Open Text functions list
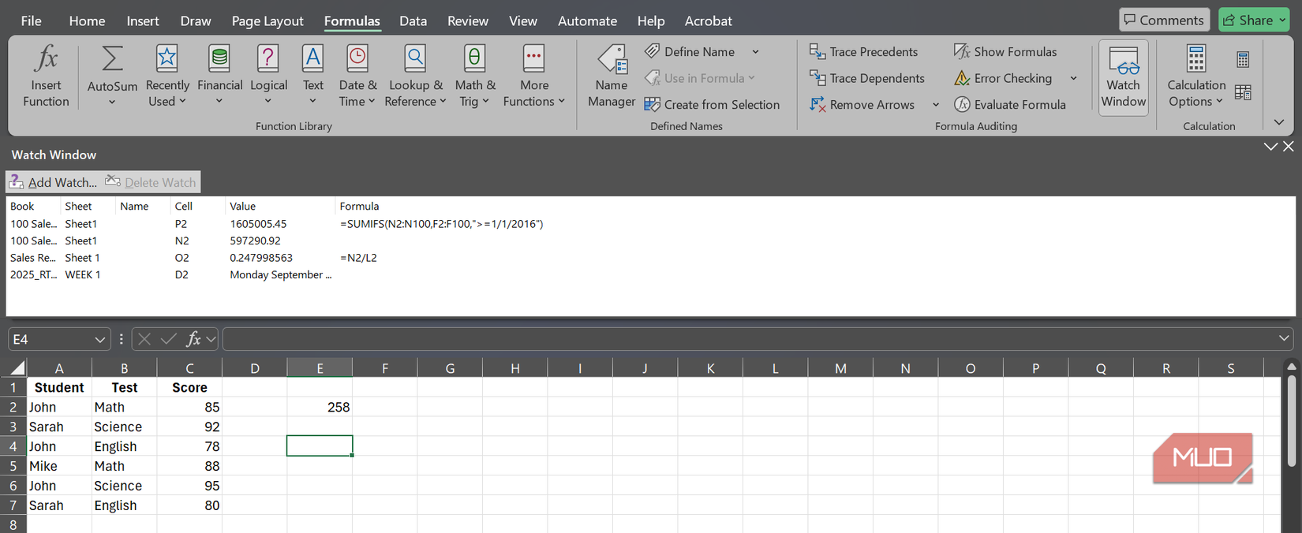This screenshot has width=1302, height=533. pyautogui.click(x=312, y=76)
